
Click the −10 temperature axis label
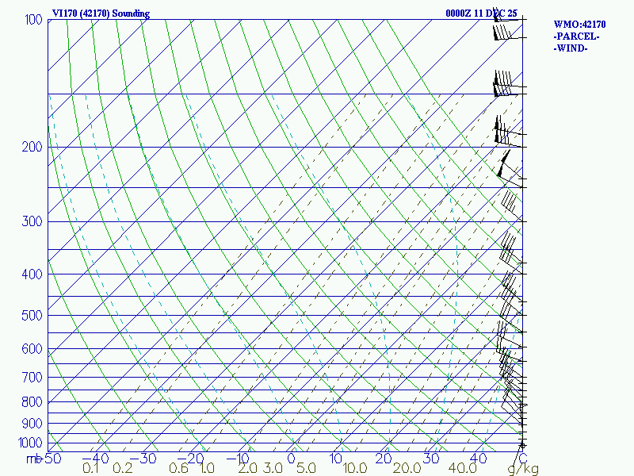click(238, 459)
